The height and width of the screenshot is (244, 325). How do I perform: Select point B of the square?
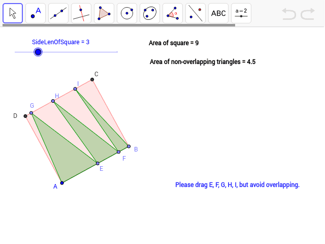[128, 146]
